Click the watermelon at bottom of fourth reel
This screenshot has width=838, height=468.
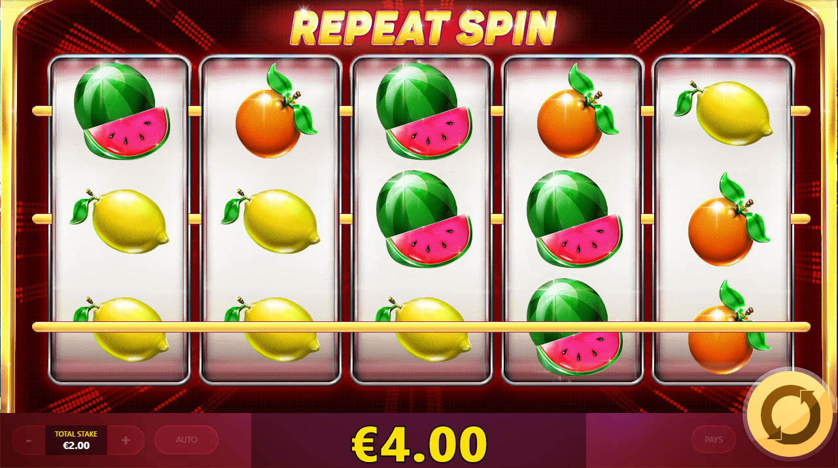(x=574, y=327)
